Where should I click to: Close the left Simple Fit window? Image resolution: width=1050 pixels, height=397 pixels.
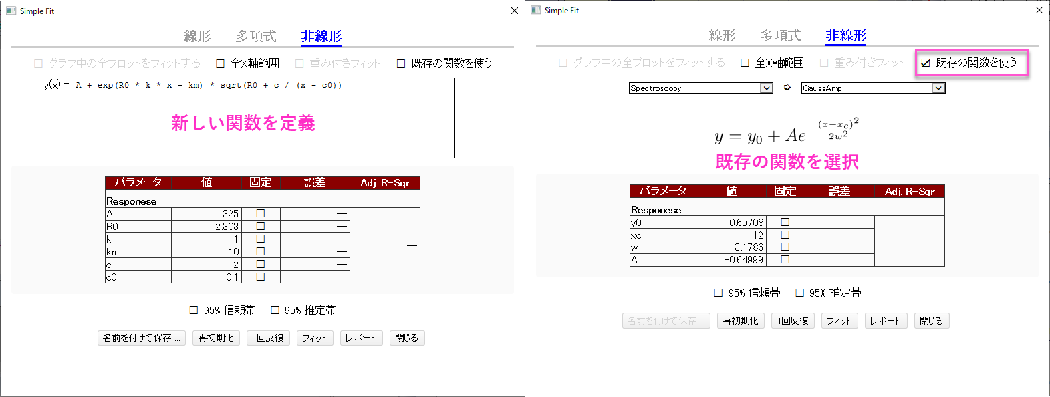point(514,11)
